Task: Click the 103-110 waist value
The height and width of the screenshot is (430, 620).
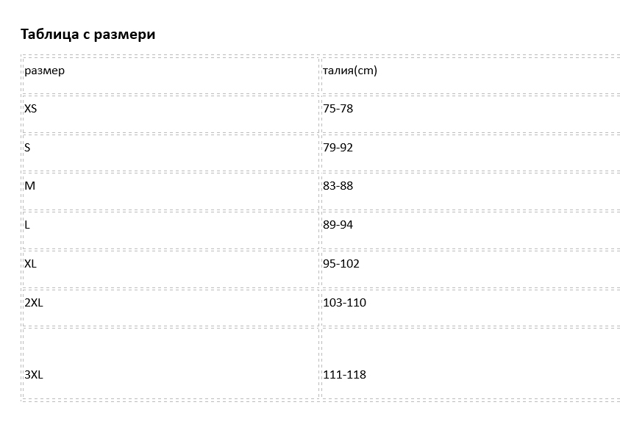Action: 344,303
